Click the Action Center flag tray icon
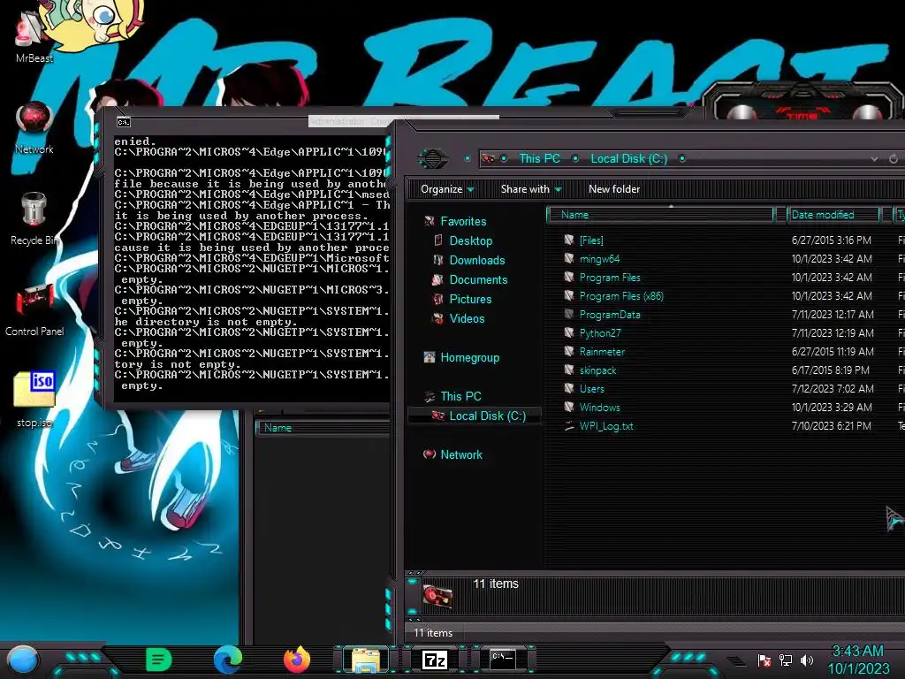Viewport: 905px width, 679px height. point(764,660)
